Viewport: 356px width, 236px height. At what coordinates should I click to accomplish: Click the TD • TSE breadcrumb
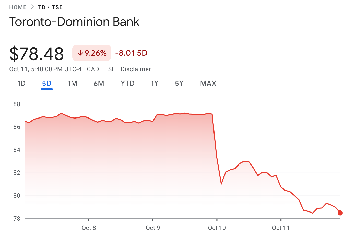tap(50, 7)
